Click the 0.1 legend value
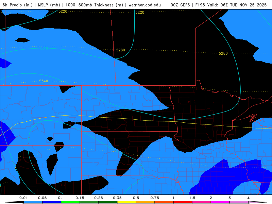272x204 pixels. click(x=61, y=198)
